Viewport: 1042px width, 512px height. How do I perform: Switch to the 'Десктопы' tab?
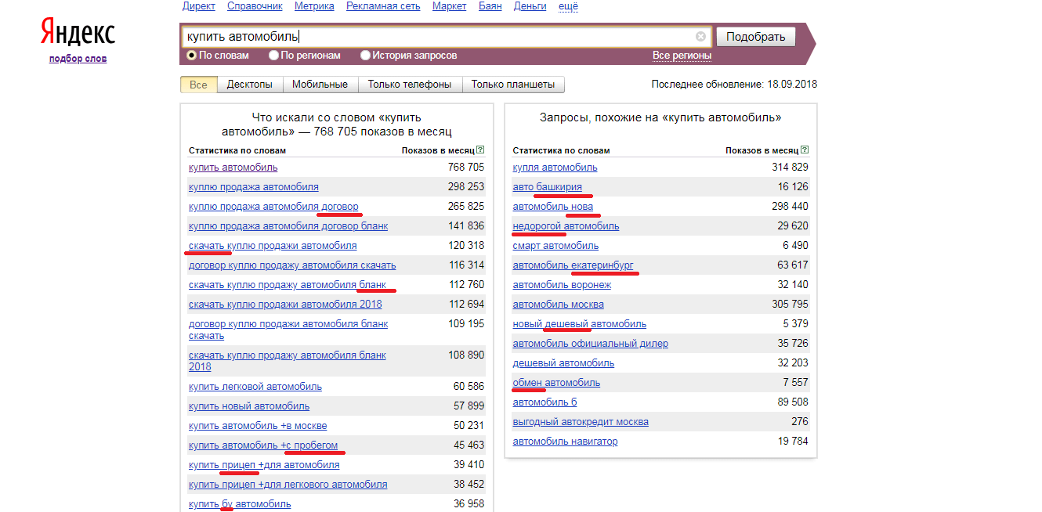[250, 85]
